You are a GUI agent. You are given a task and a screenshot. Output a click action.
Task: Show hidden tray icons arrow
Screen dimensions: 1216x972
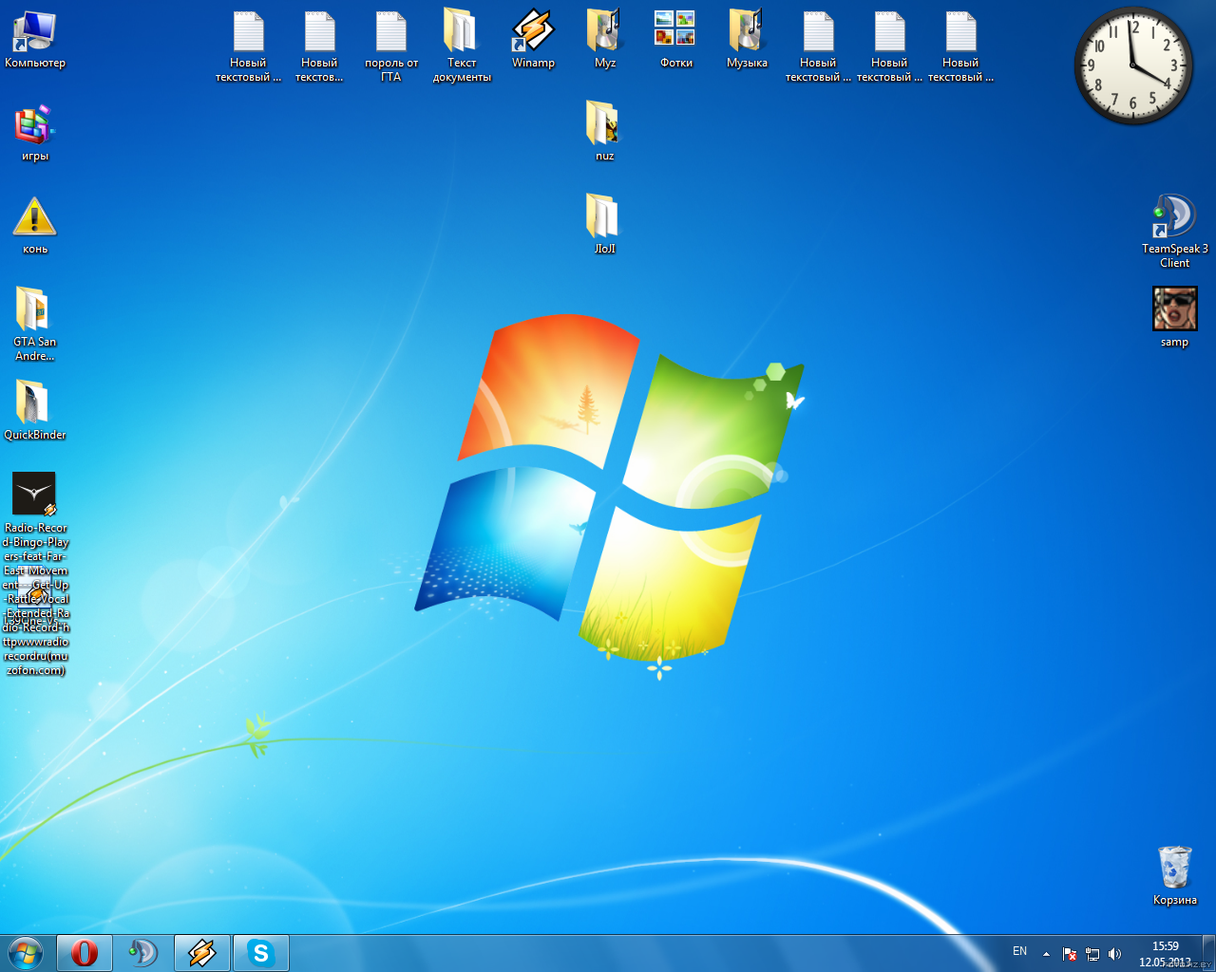pos(1046,954)
